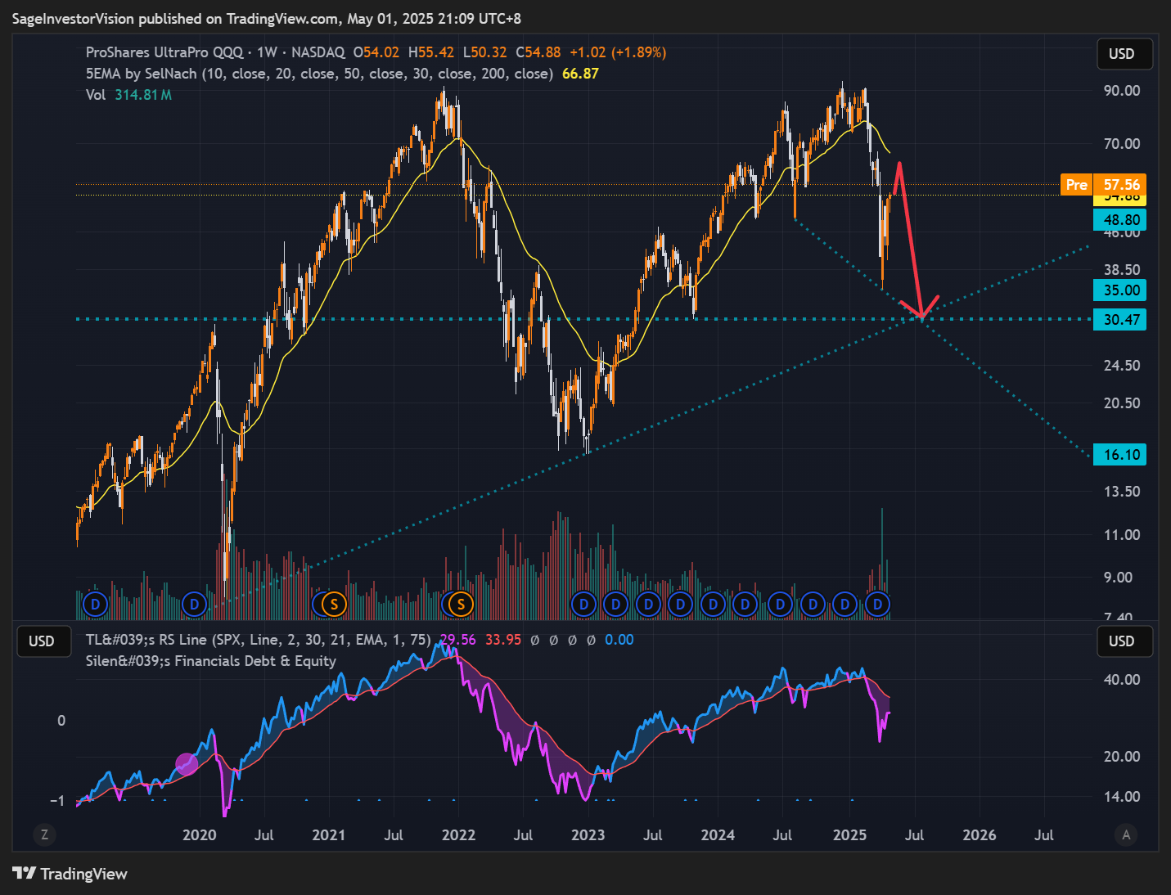Image resolution: width=1171 pixels, height=895 pixels.
Task: Click the S split marker near 2021
Action: (334, 605)
